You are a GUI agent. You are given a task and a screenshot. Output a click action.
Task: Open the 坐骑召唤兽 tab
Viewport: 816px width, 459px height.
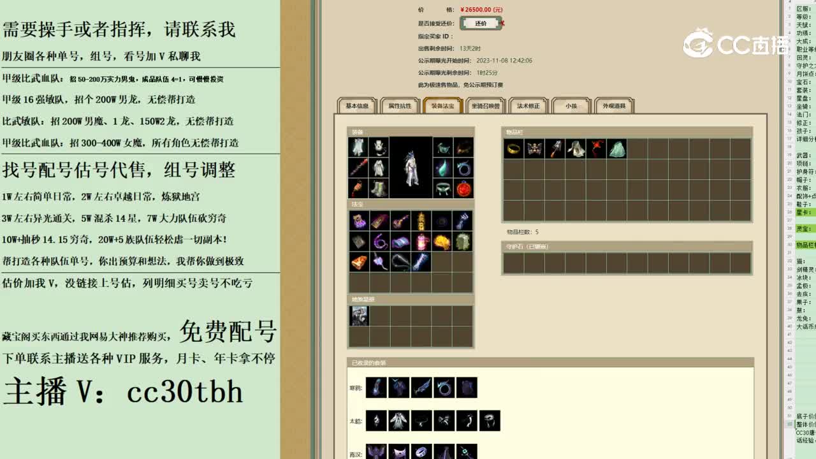[486, 106]
